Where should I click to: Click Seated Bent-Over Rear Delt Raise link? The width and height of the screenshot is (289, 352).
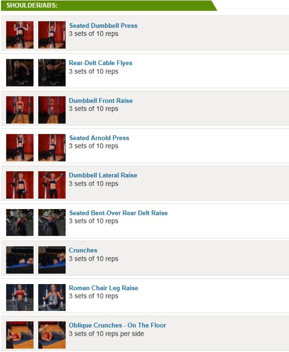pyautogui.click(x=118, y=213)
